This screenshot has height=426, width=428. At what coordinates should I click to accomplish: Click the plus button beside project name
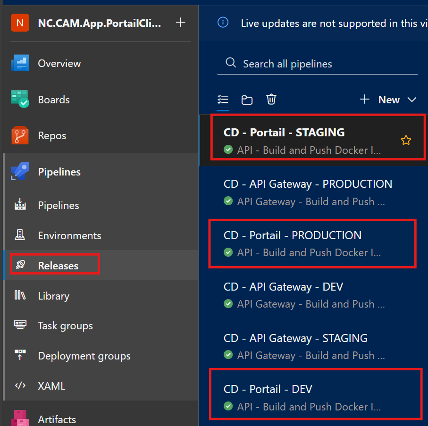(180, 22)
